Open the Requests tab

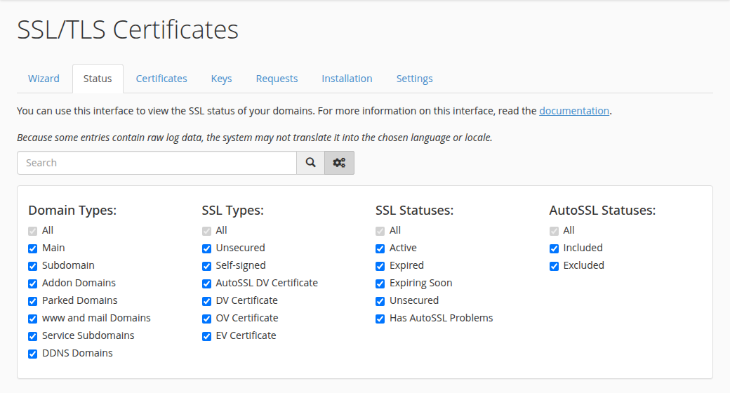click(277, 78)
